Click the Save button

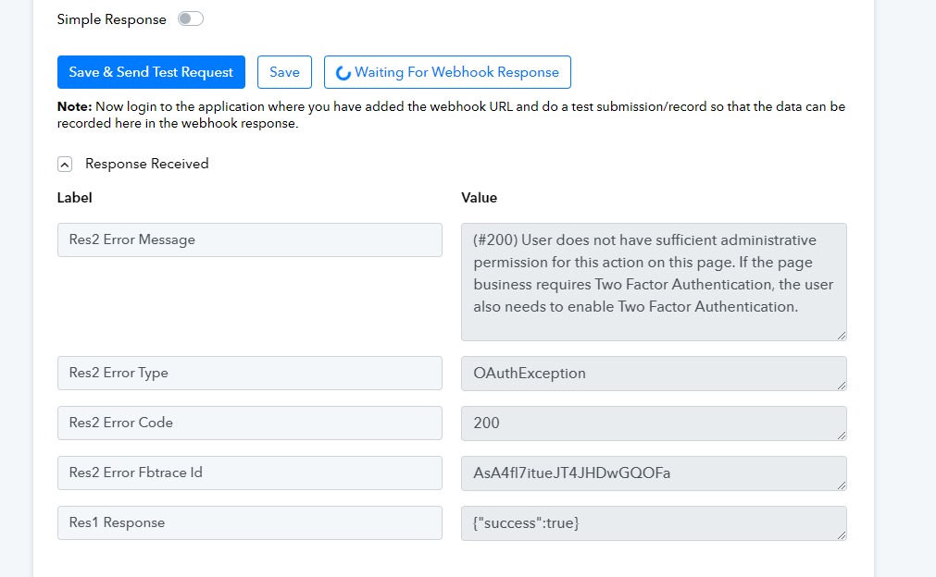tap(285, 72)
